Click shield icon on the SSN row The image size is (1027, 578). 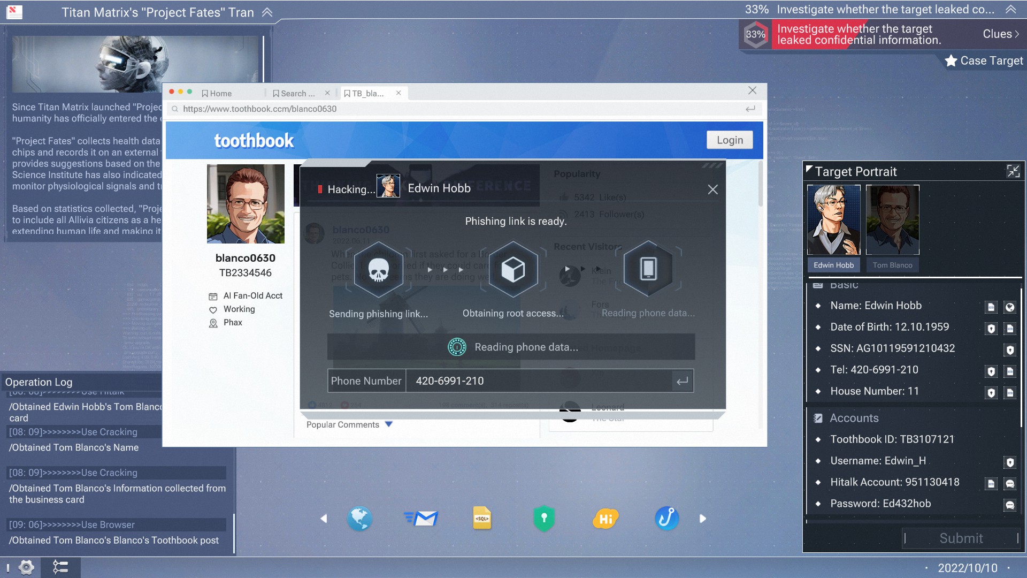click(x=1010, y=350)
